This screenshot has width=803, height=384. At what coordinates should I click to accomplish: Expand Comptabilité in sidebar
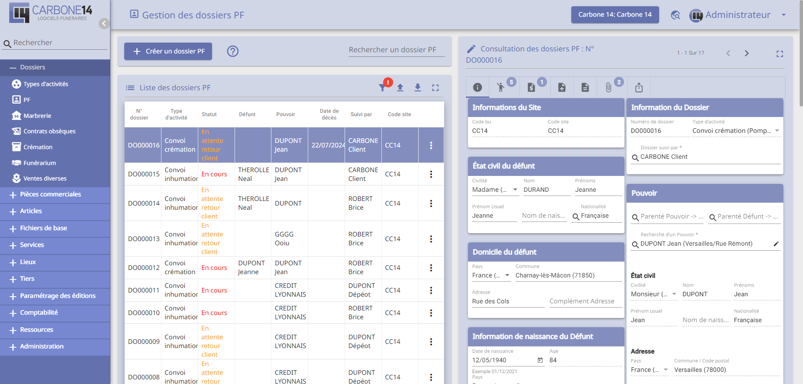55,313
